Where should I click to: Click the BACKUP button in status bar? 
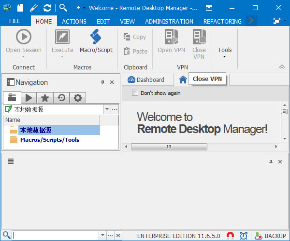coord(270,236)
